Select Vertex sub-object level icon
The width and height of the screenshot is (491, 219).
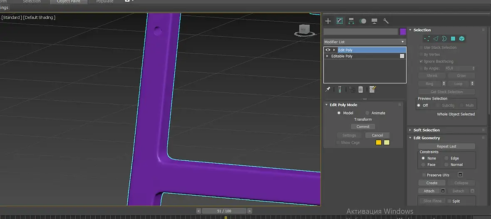(427, 39)
